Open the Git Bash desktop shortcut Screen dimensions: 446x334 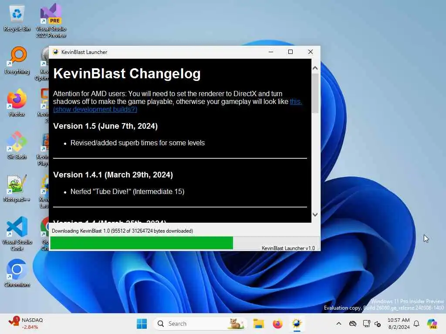click(17, 145)
